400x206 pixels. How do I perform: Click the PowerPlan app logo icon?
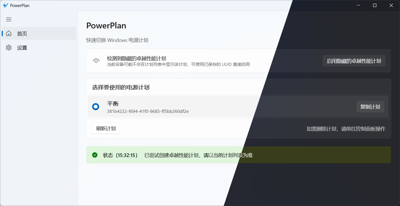5,5
